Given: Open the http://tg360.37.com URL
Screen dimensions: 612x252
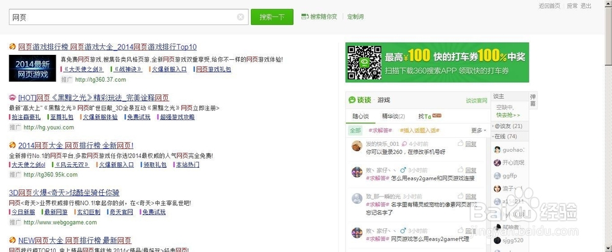Looking at the screenshot, I should coord(100,80).
